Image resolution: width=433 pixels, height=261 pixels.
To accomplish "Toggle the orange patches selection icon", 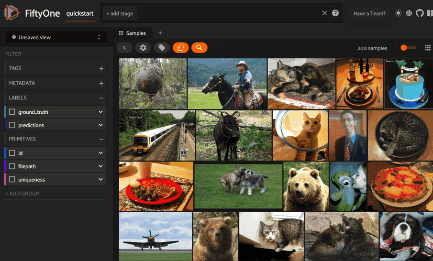I will (180, 48).
